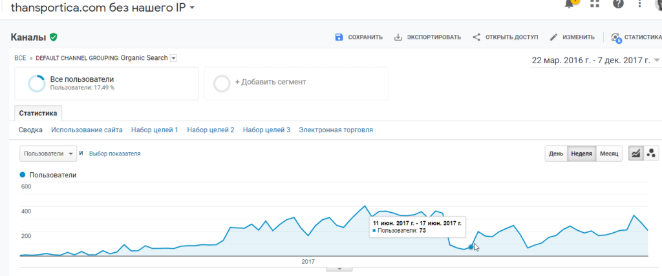Click the 600 axis label

pyautogui.click(x=26, y=186)
